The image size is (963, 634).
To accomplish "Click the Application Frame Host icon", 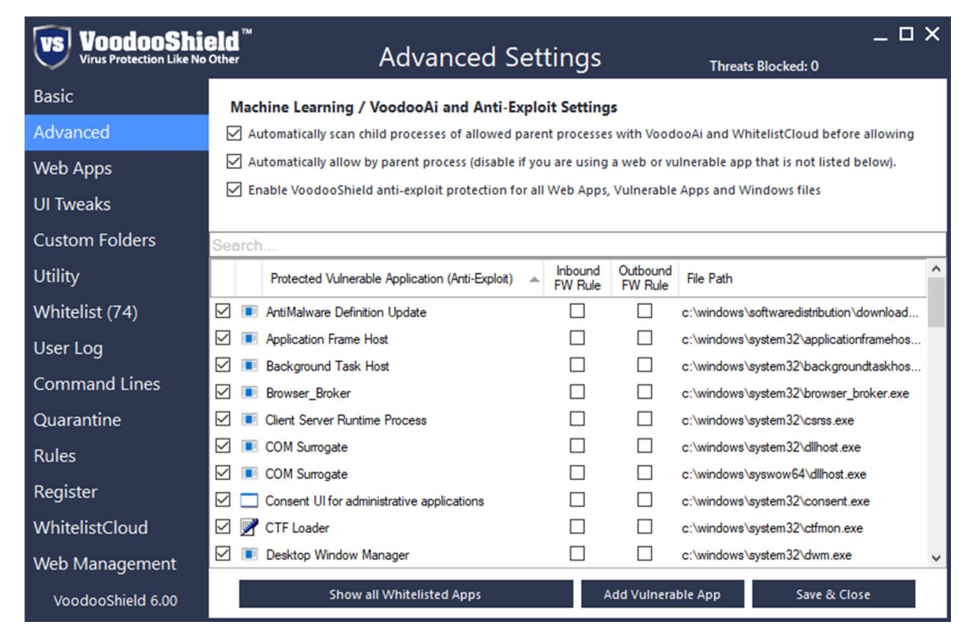I will tap(249, 339).
